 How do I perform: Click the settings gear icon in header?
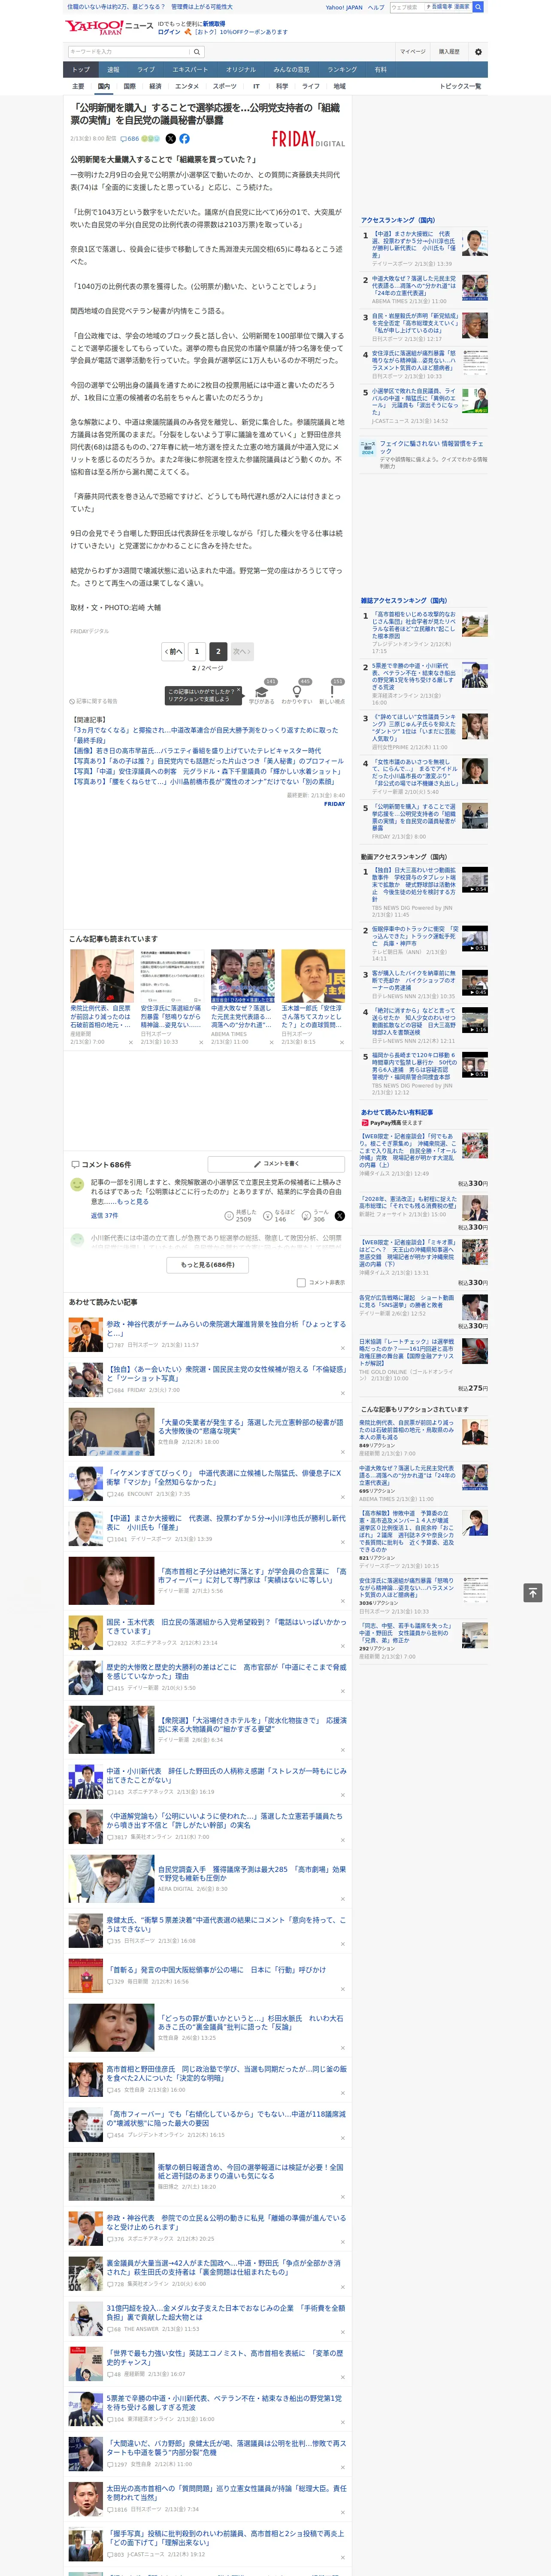coord(478,51)
